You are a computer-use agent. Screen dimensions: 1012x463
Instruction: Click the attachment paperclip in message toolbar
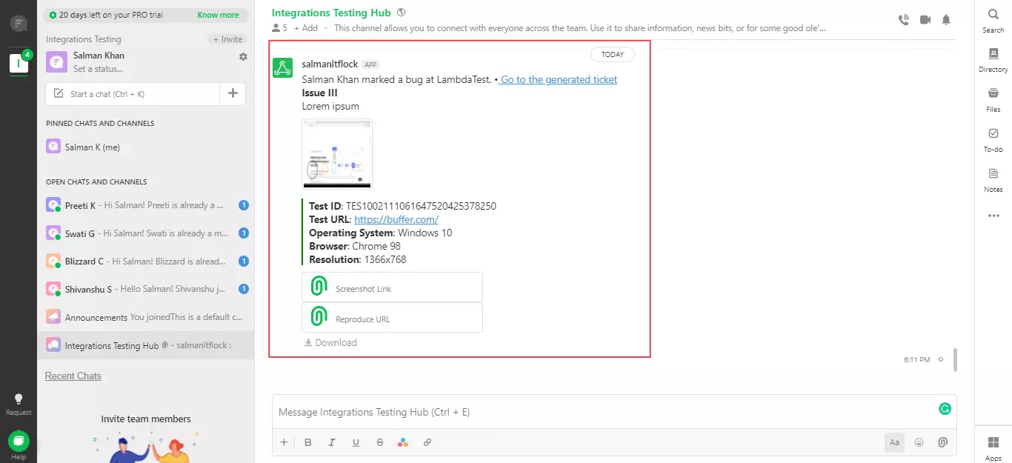point(942,442)
